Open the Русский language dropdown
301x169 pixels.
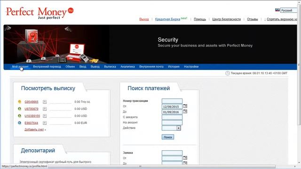pyautogui.click(x=289, y=10)
